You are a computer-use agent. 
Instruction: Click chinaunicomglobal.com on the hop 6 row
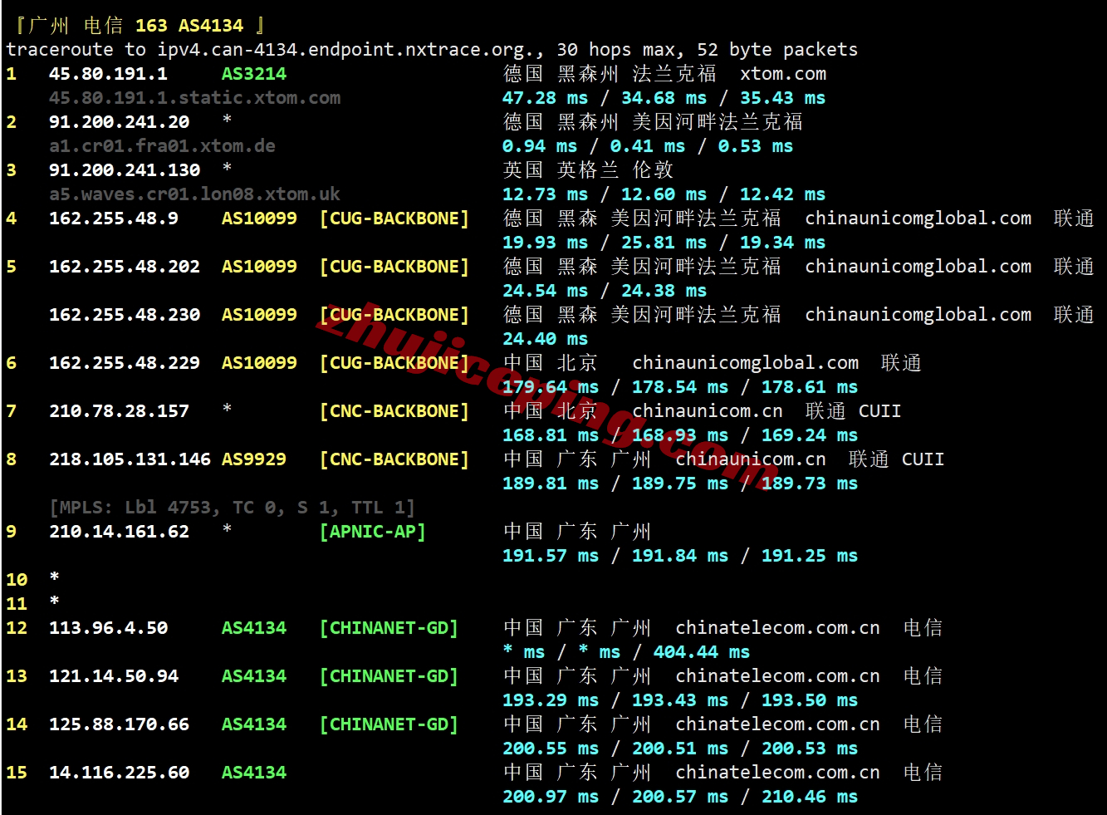click(746, 363)
